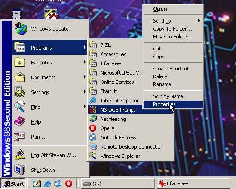Open the file cabinet desktop icon
236x189 pixels.
17,14
